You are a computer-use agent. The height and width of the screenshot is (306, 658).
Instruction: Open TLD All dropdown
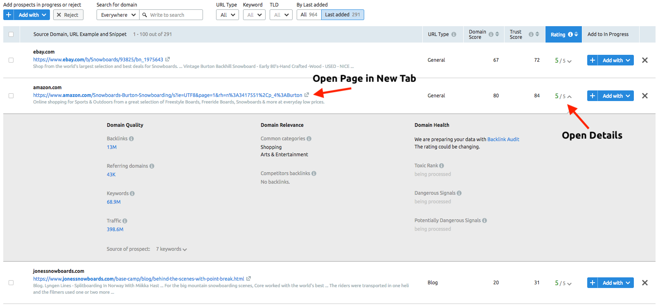pos(281,15)
